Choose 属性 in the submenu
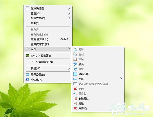Screen dimensions: 153x117 click(98, 103)
